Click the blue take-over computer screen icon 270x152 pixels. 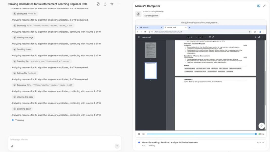click(258, 6)
